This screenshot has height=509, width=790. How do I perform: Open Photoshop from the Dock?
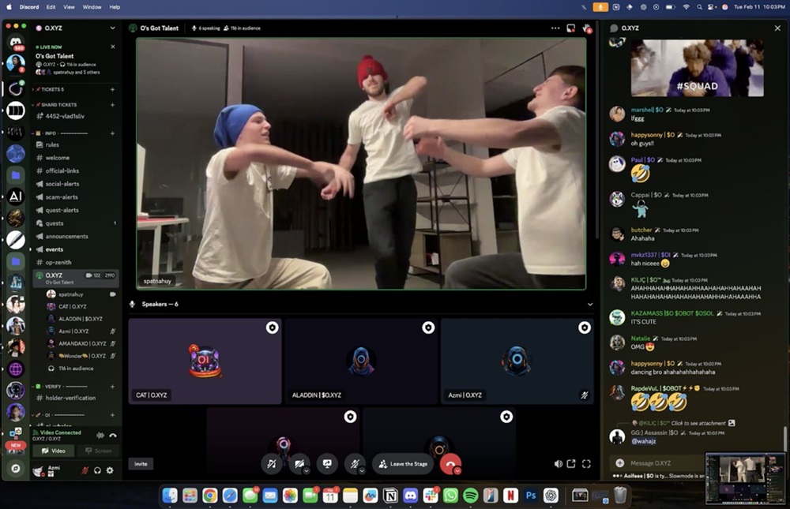tap(531, 496)
